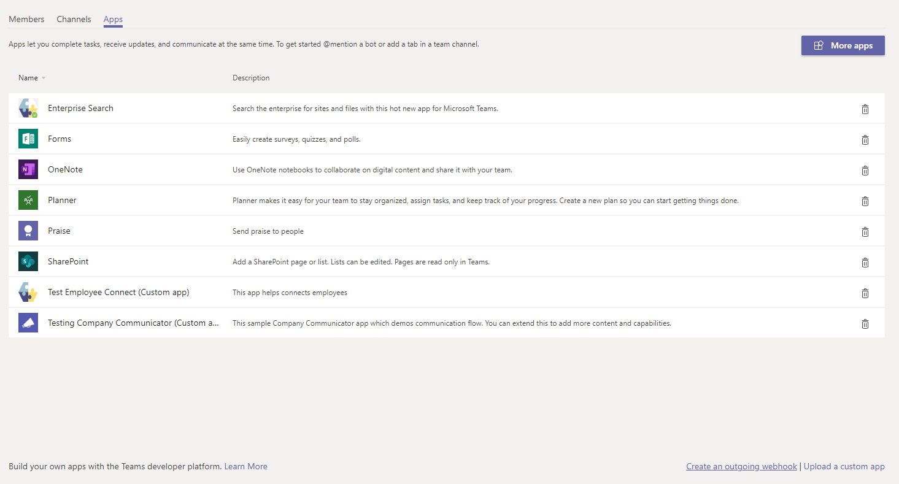Select the OneNote app icon

28,169
